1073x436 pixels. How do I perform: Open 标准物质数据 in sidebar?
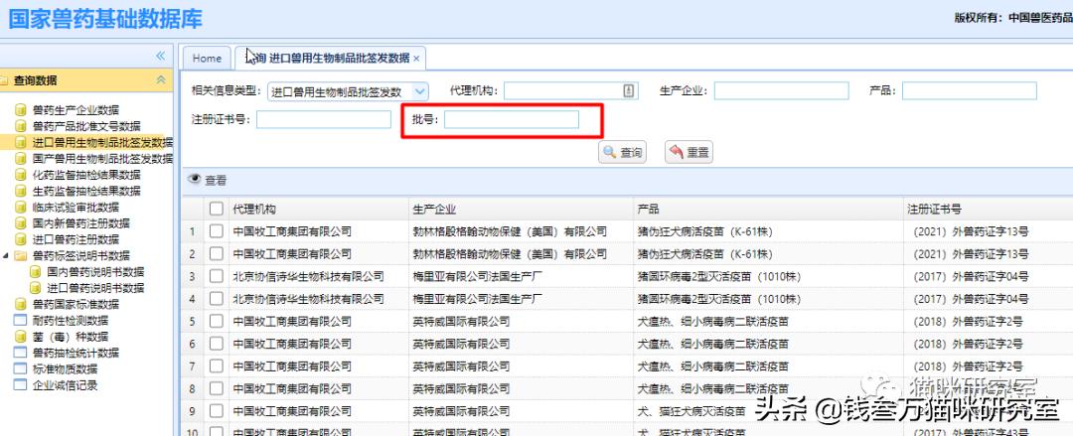65,368
